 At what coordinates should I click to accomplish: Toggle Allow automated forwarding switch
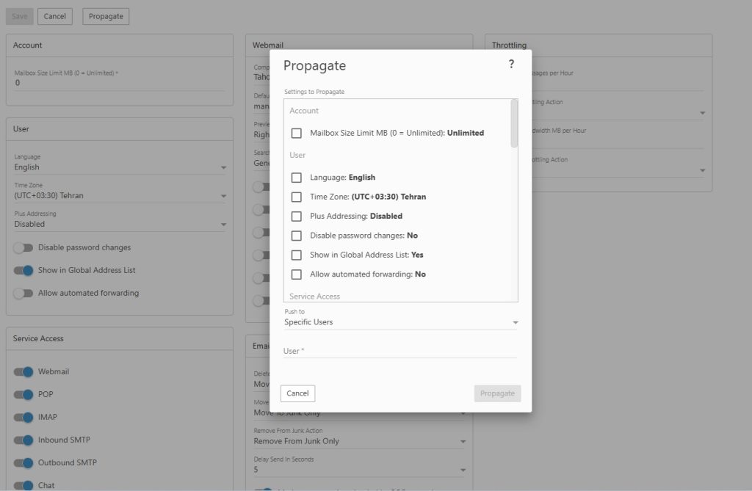23,293
